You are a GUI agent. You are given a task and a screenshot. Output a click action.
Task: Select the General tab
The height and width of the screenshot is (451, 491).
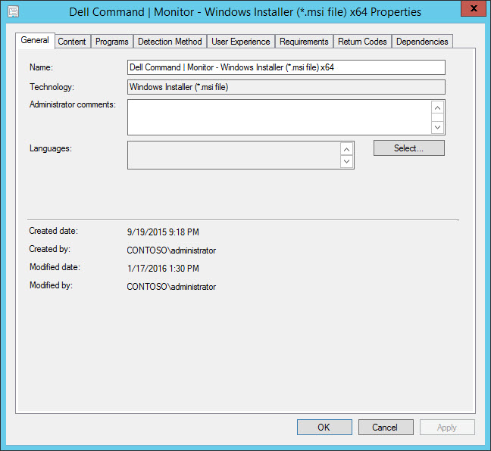[35, 41]
